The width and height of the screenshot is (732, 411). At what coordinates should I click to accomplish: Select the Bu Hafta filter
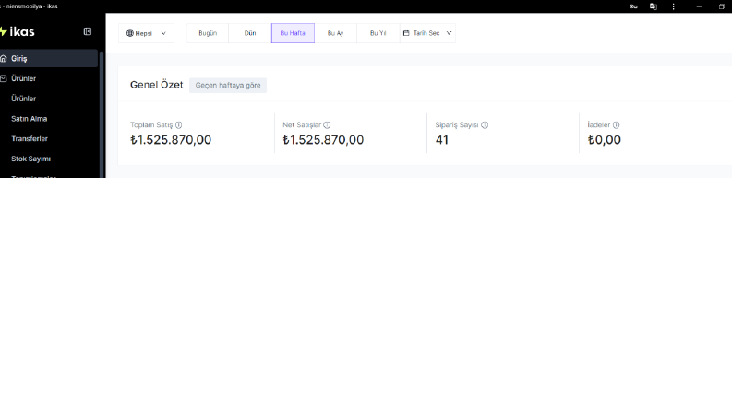293,33
